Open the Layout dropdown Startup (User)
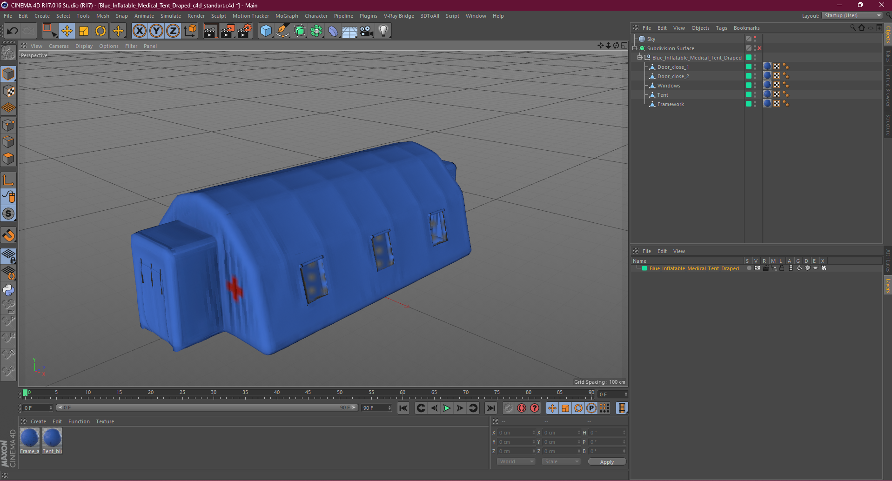892x481 pixels. coord(852,16)
